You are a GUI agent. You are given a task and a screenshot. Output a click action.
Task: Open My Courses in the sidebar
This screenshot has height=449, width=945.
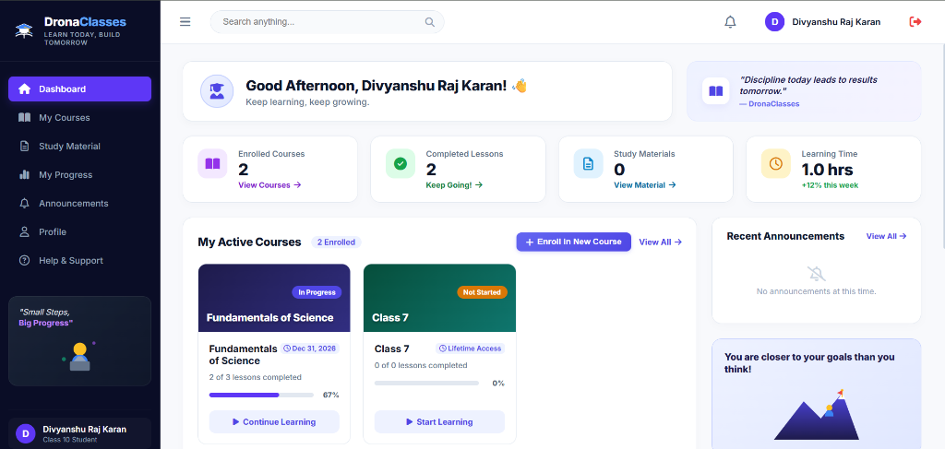pyautogui.click(x=79, y=117)
